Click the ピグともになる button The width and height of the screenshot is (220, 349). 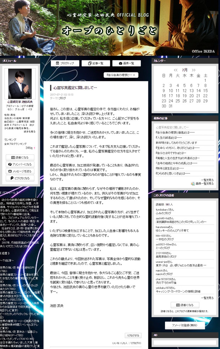pyautogui.click(x=20, y=178)
